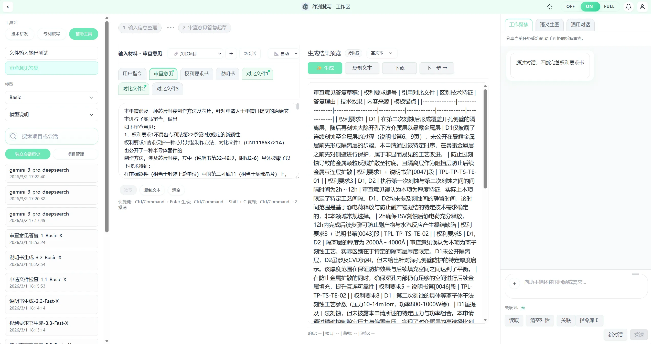Click the app logo beside 绿洲慧写
Screen dimensions: 651x344
[305, 7]
